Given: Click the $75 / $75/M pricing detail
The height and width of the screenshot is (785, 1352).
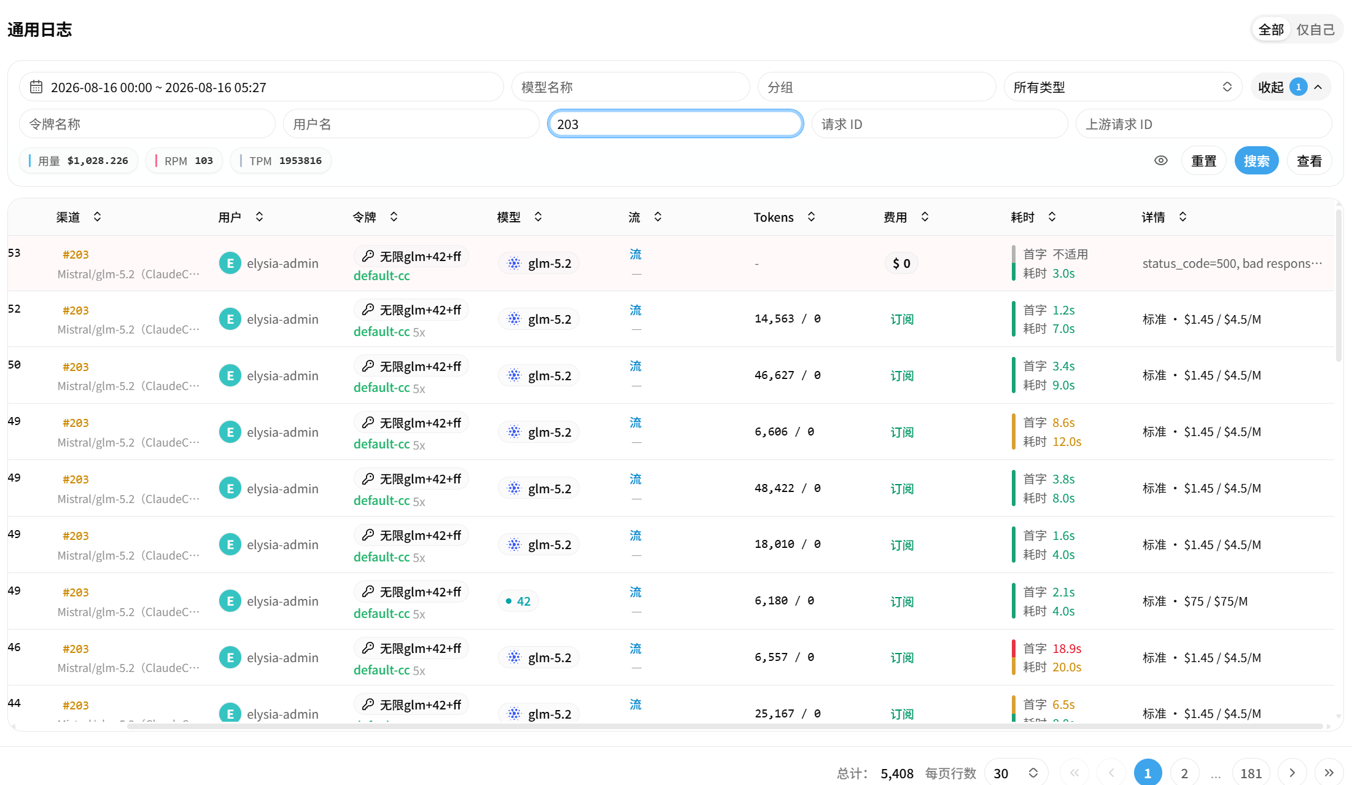Looking at the screenshot, I should (1216, 601).
